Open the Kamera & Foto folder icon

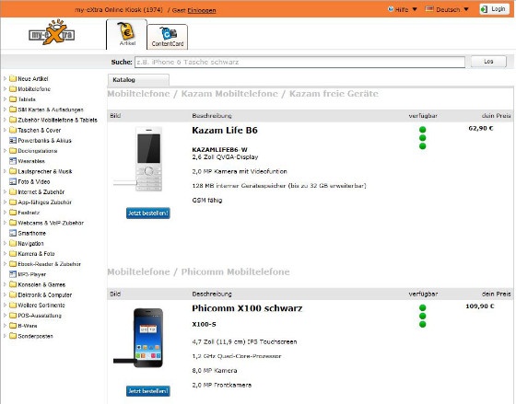13,253
